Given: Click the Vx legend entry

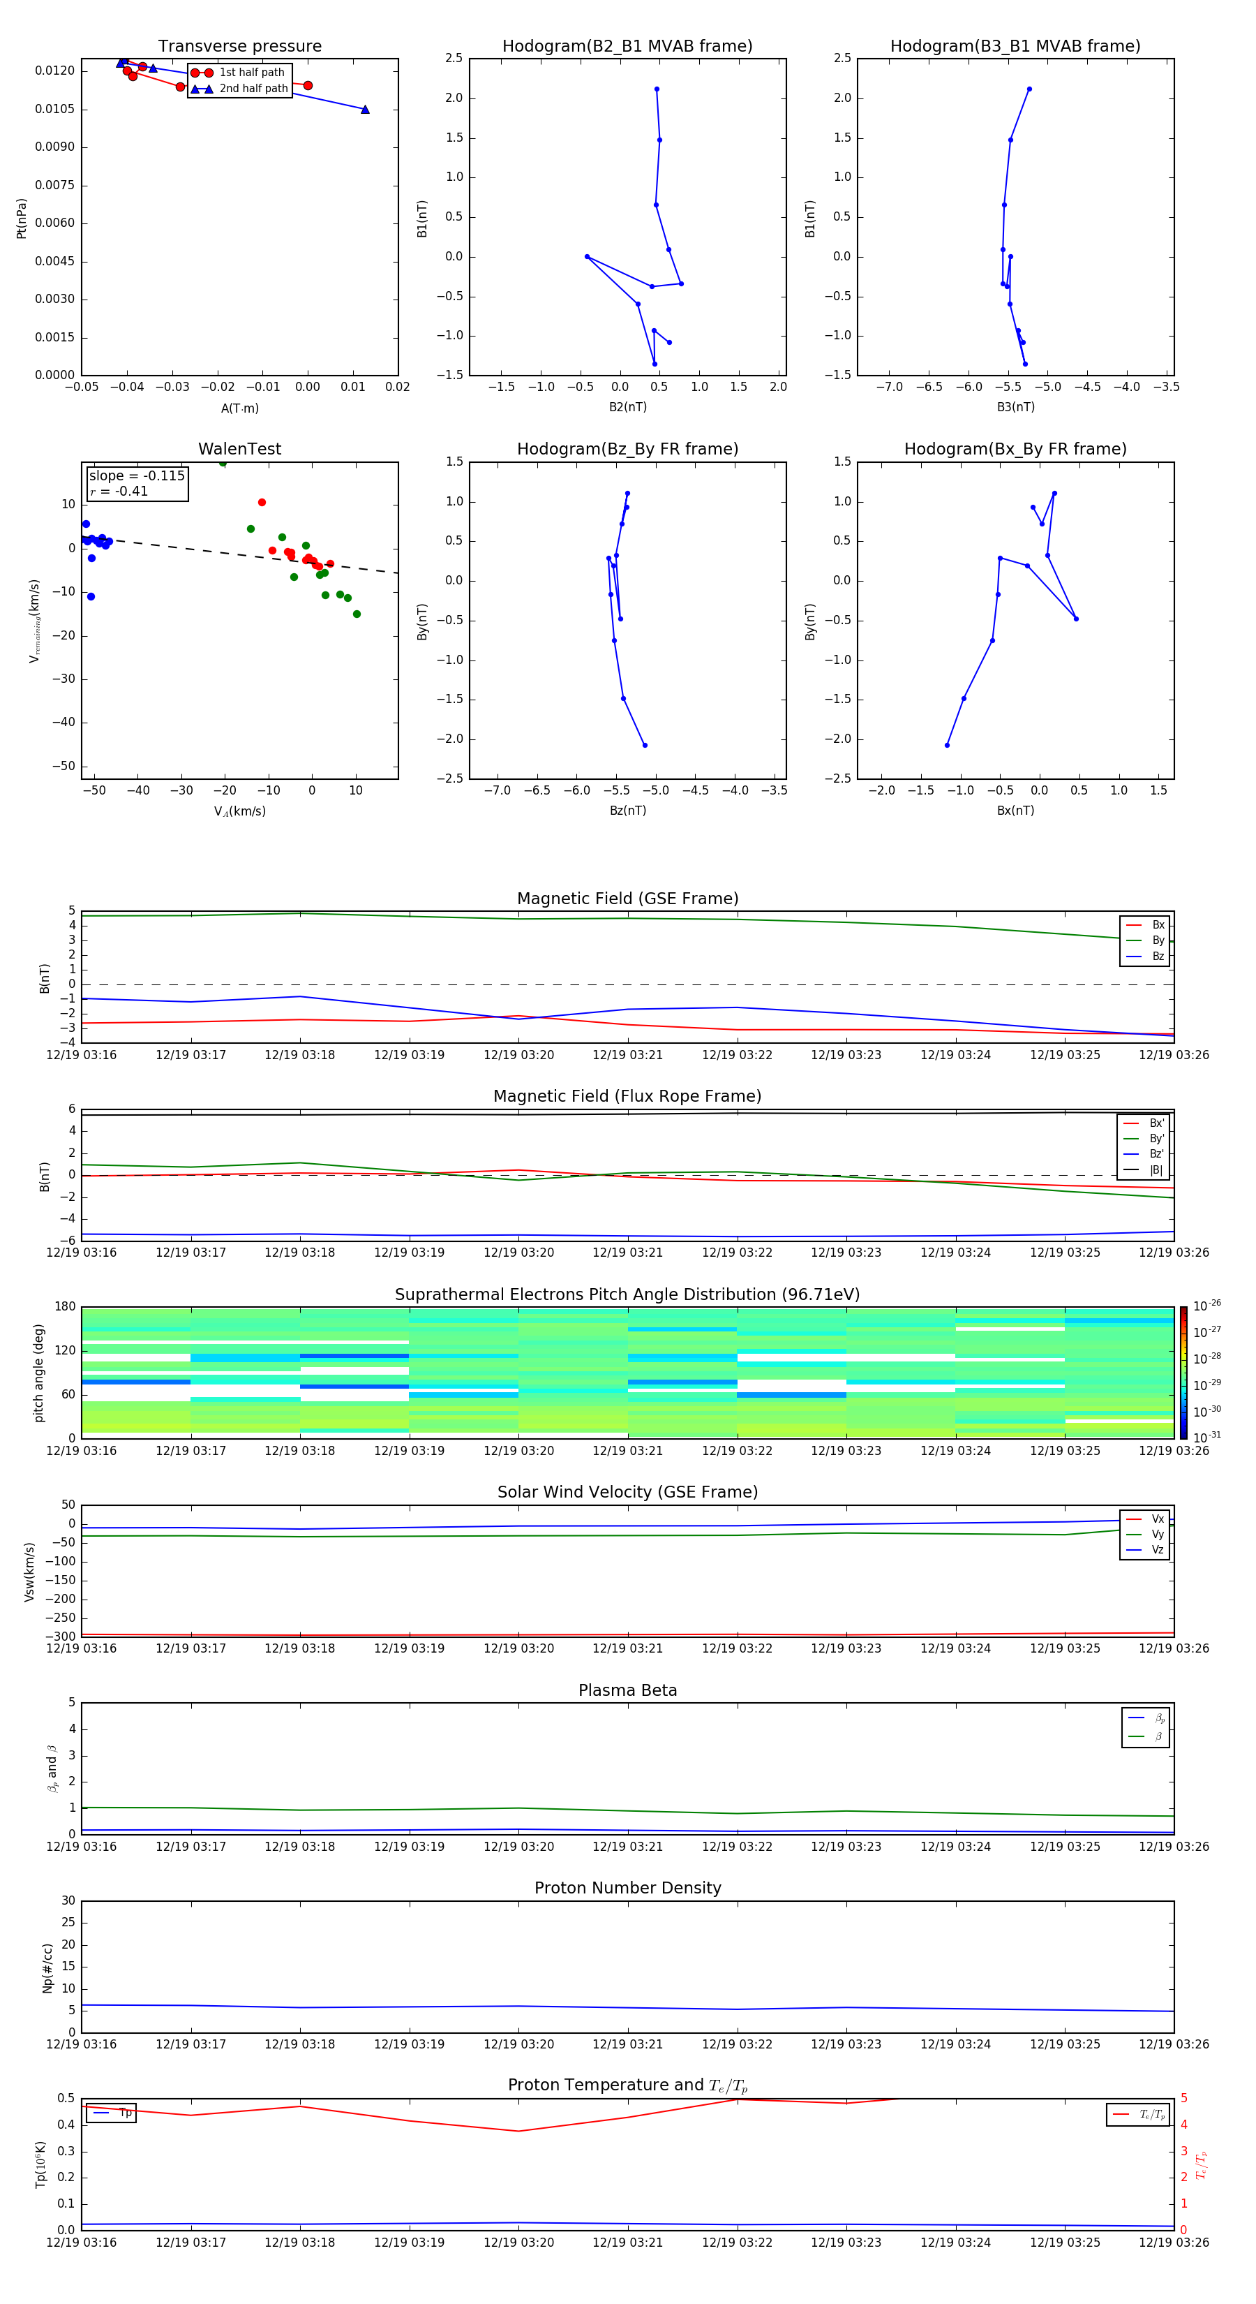Looking at the screenshot, I should point(1145,1520).
